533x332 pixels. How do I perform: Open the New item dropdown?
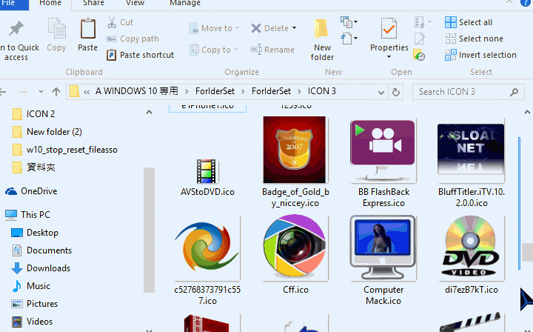349,22
